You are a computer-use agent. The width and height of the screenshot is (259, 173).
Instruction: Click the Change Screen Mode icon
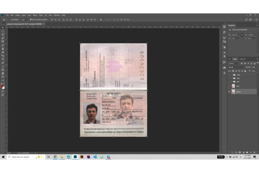click(3, 95)
